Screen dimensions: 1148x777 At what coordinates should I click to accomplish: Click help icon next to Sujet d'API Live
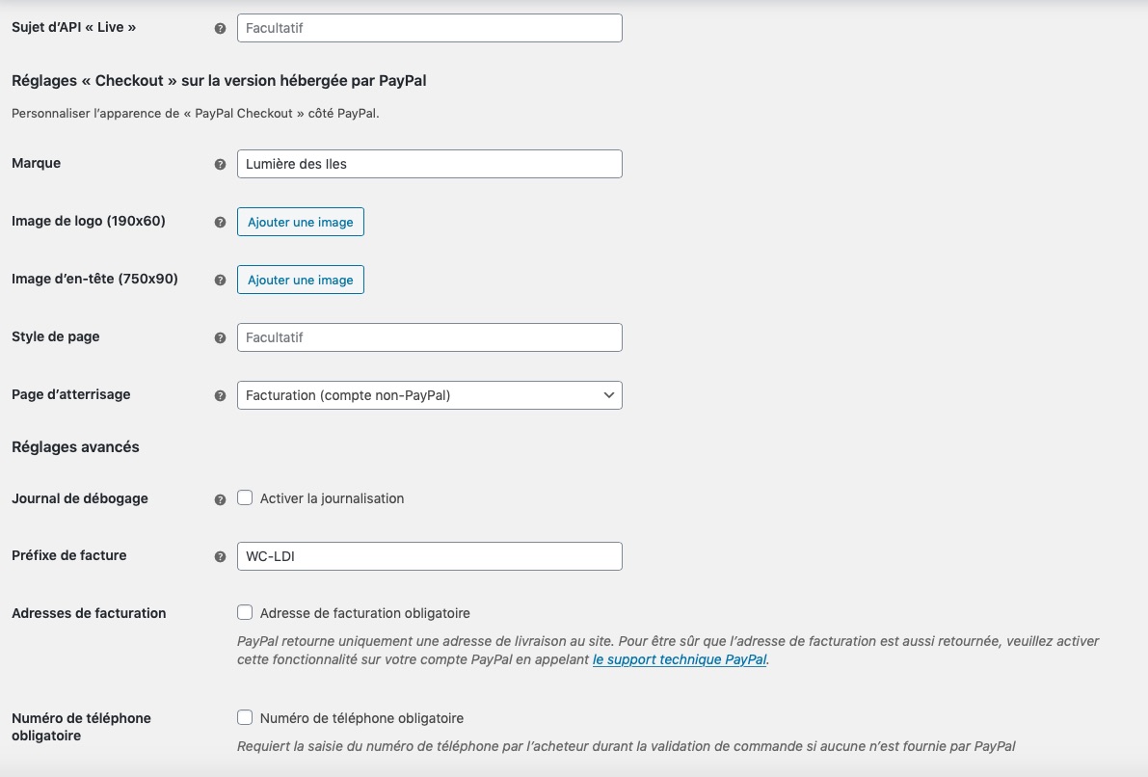pyautogui.click(x=220, y=29)
